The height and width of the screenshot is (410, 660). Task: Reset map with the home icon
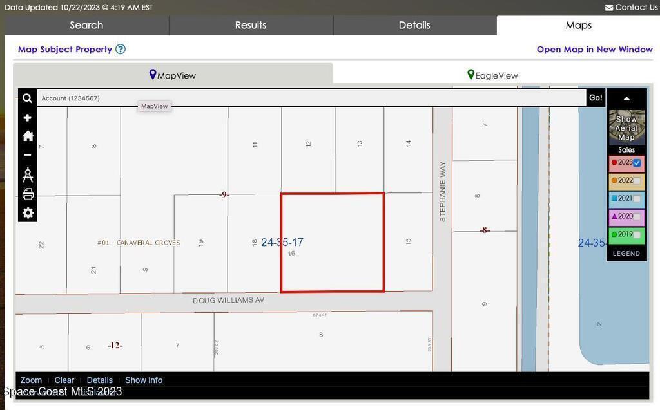[27, 136]
